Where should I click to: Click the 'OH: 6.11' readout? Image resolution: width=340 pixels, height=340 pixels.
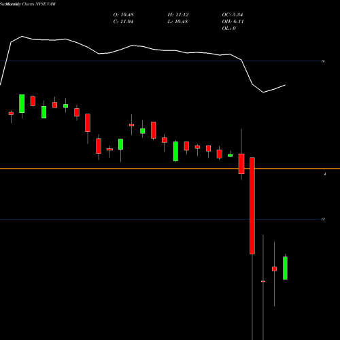click(233, 22)
